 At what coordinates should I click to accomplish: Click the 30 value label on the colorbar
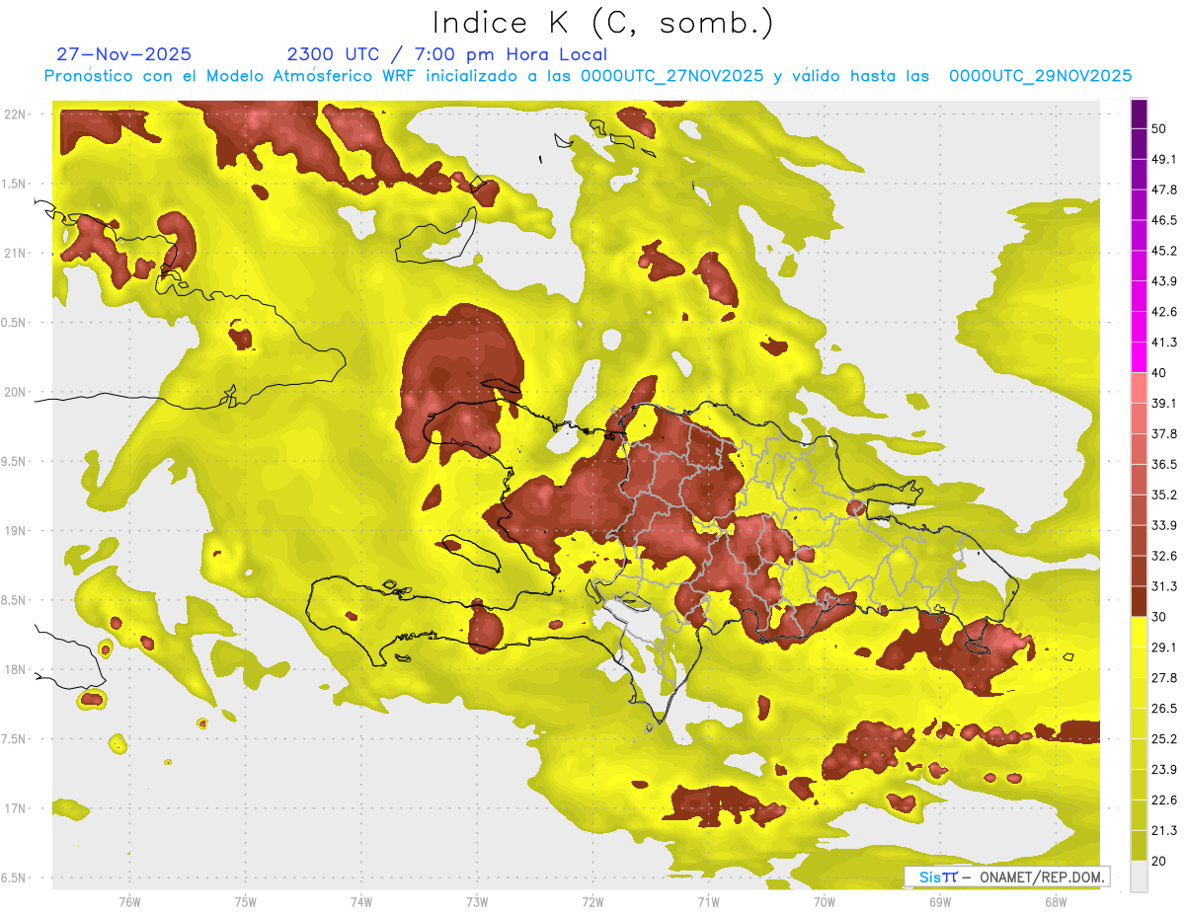coord(1161,617)
